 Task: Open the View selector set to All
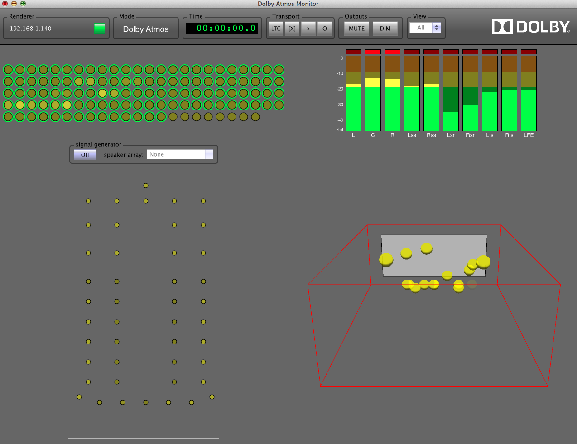tap(425, 28)
